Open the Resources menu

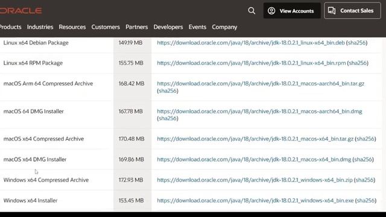point(72,27)
